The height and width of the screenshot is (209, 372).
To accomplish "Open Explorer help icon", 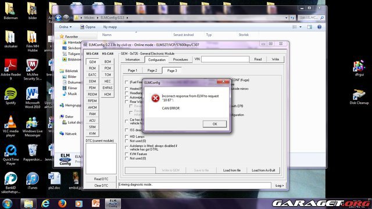I will (319, 27).
